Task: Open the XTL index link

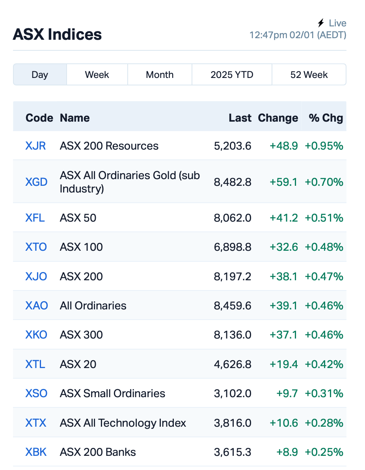Action: click(x=35, y=364)
